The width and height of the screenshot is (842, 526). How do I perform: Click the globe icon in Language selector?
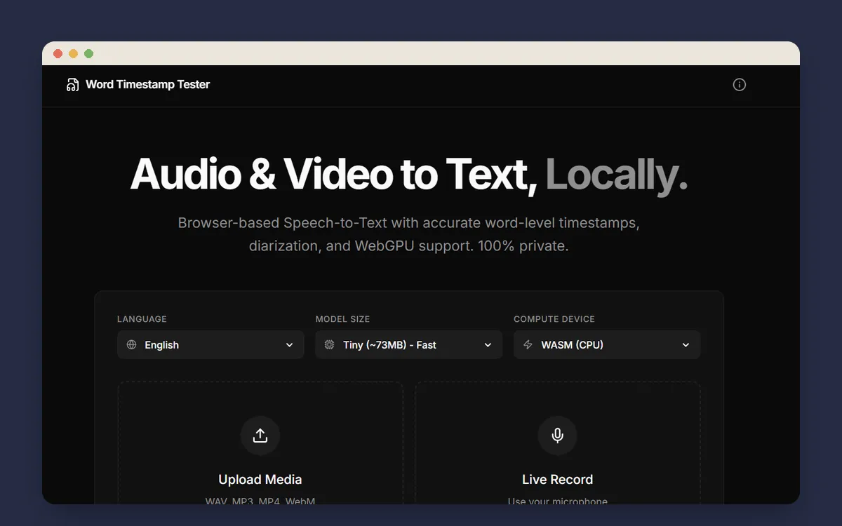(131, 345)
